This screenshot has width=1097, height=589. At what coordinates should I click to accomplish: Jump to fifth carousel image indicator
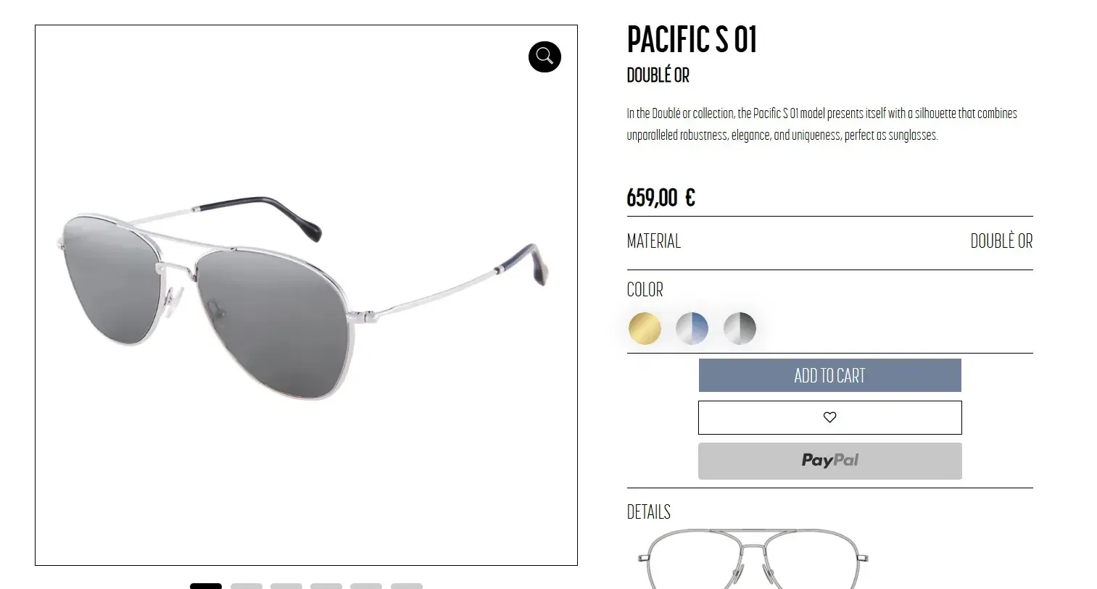coord(366,585)
